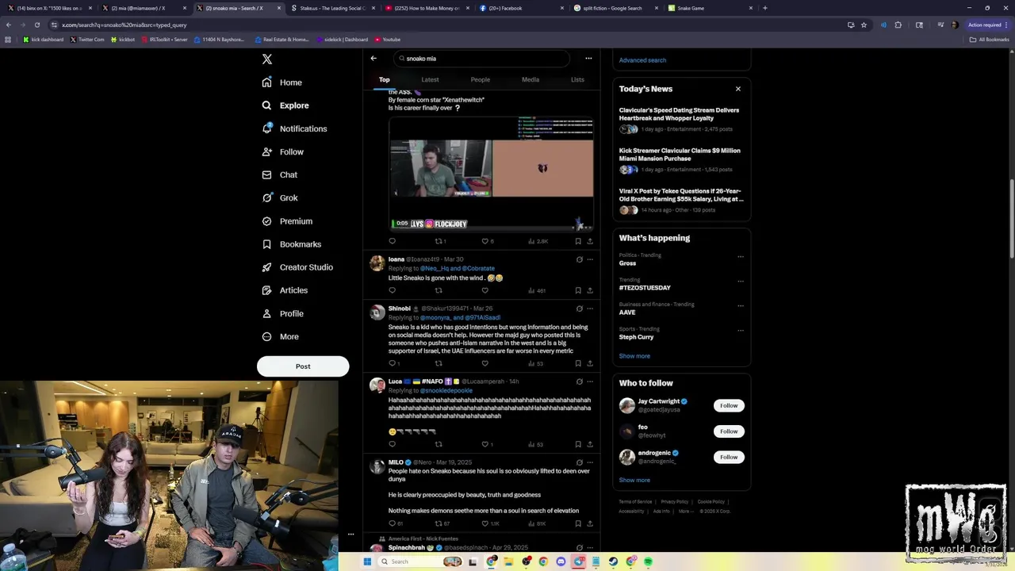The width and height of the screenshot is (1015, 571).
Task: Open Advanced search link
Action: point(642,60)
